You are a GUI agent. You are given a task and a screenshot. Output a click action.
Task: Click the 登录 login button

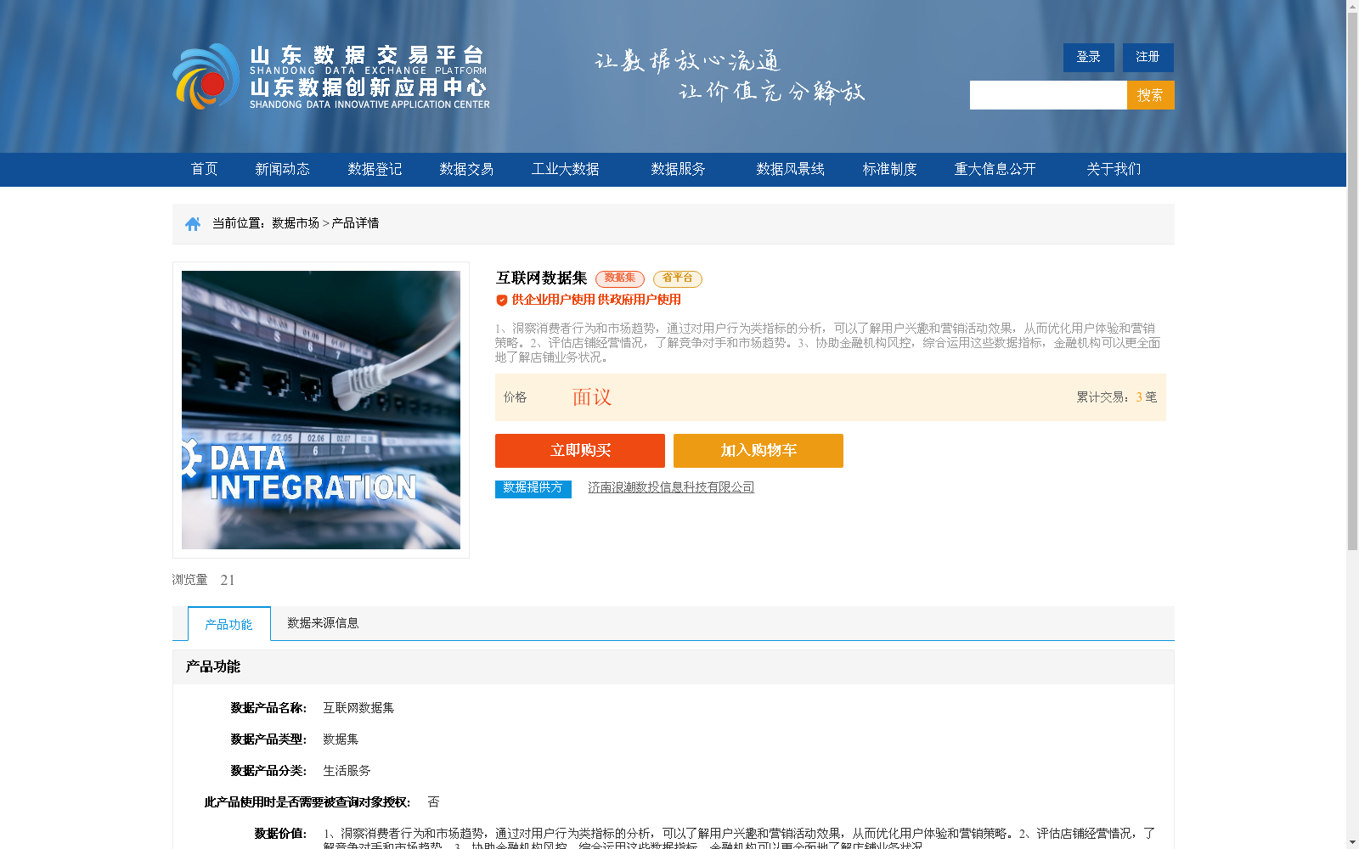[1089, 58]
